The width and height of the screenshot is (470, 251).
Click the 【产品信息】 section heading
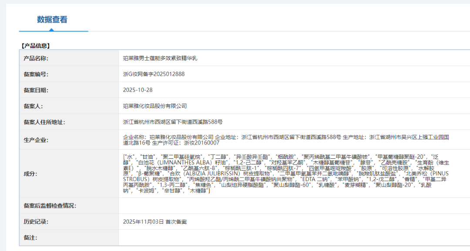pyautogui.click(x=36, y=45)
